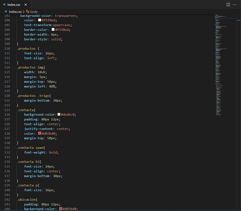The width and height of the screenshot is (241, 211).
Task: Open color picker for #d03b40 on line 144
Action: (x=61, y=209)
